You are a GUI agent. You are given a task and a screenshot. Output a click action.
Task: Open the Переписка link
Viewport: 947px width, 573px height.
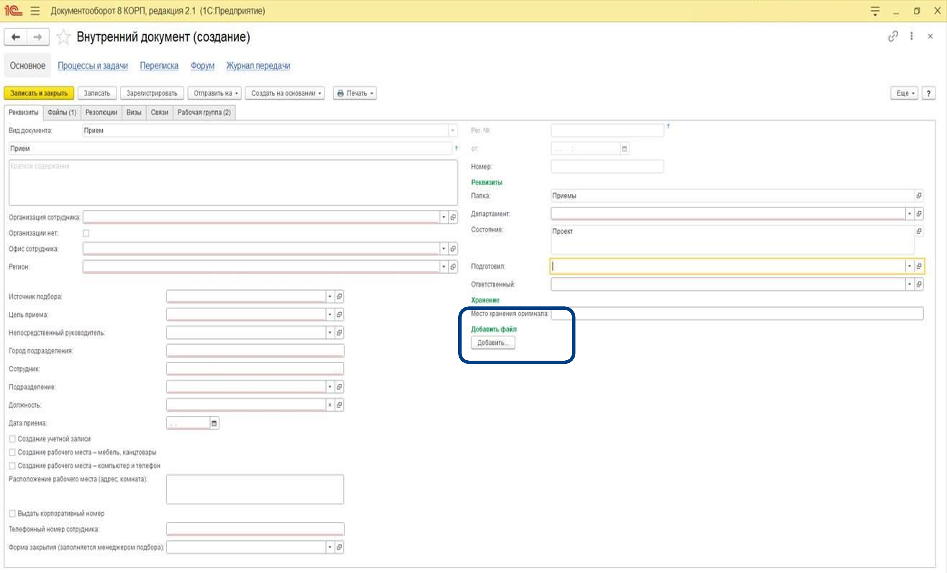click(x=159, y=66)
